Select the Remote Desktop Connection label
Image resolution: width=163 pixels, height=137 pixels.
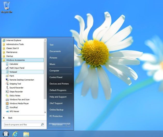pyautogui.click(x=22, y=80)
